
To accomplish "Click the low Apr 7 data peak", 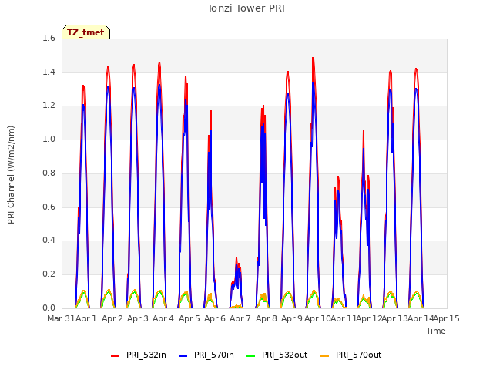I will [236, 259].
